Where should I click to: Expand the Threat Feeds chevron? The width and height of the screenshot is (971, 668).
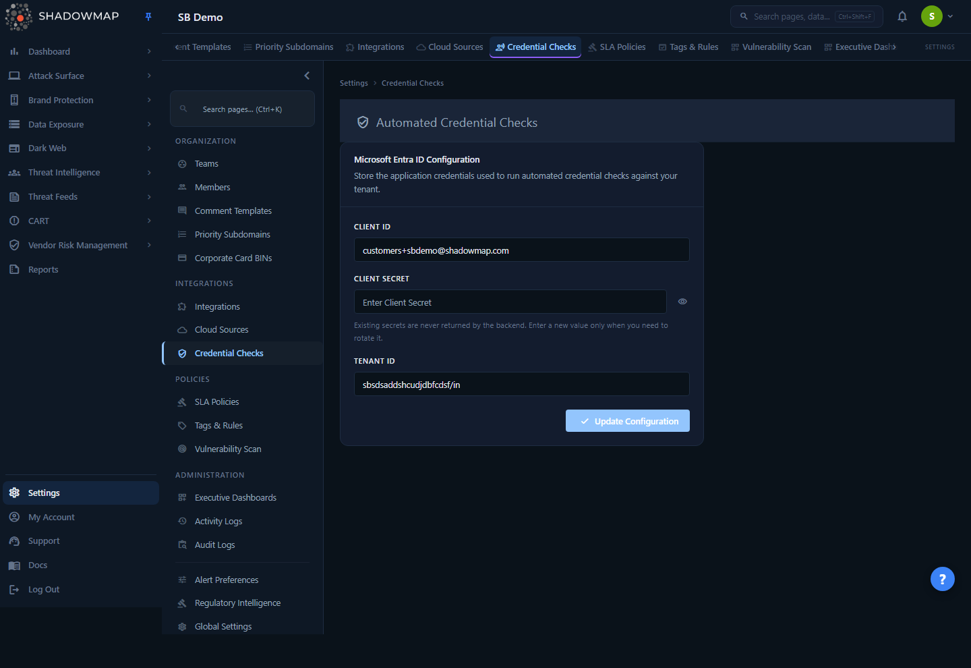(x=149, y=197)
